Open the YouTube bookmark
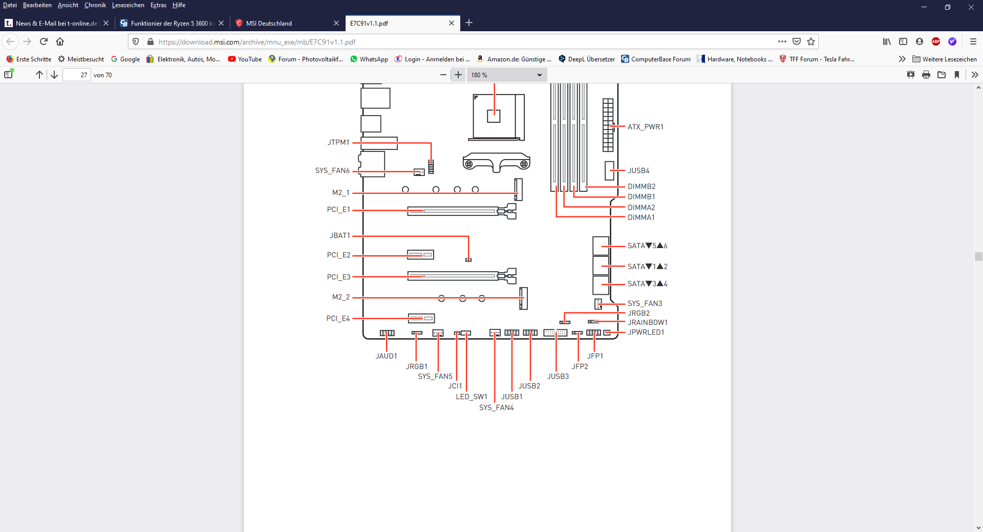This screenshot has height=532, width=983. point(245,59)
